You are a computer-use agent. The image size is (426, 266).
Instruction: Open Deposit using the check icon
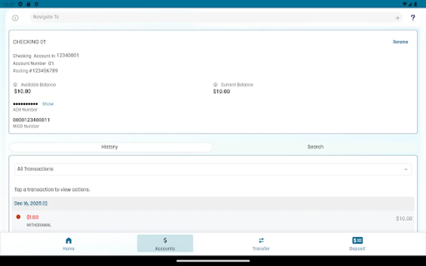(x=357, y=240)
